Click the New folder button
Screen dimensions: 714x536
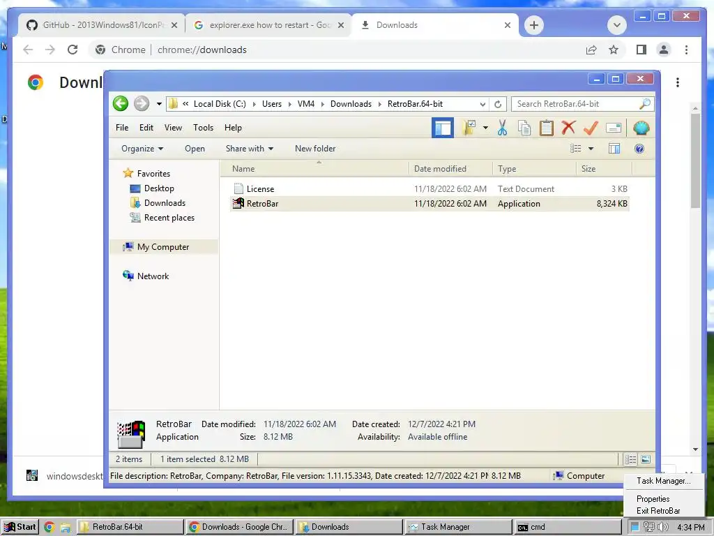pyautogui.click(x=315, y=149)
